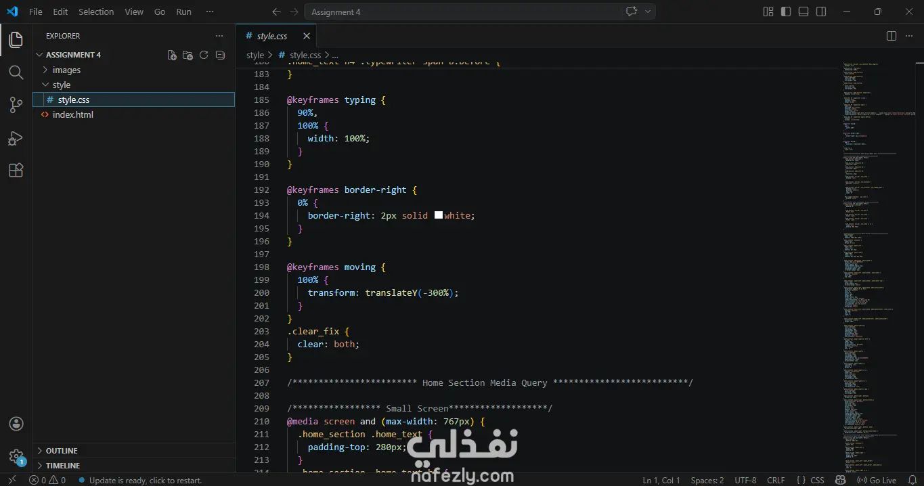Screen dimensions: 924x486
Task: Open the Accounts menu icon
Action: pos(16,424)
